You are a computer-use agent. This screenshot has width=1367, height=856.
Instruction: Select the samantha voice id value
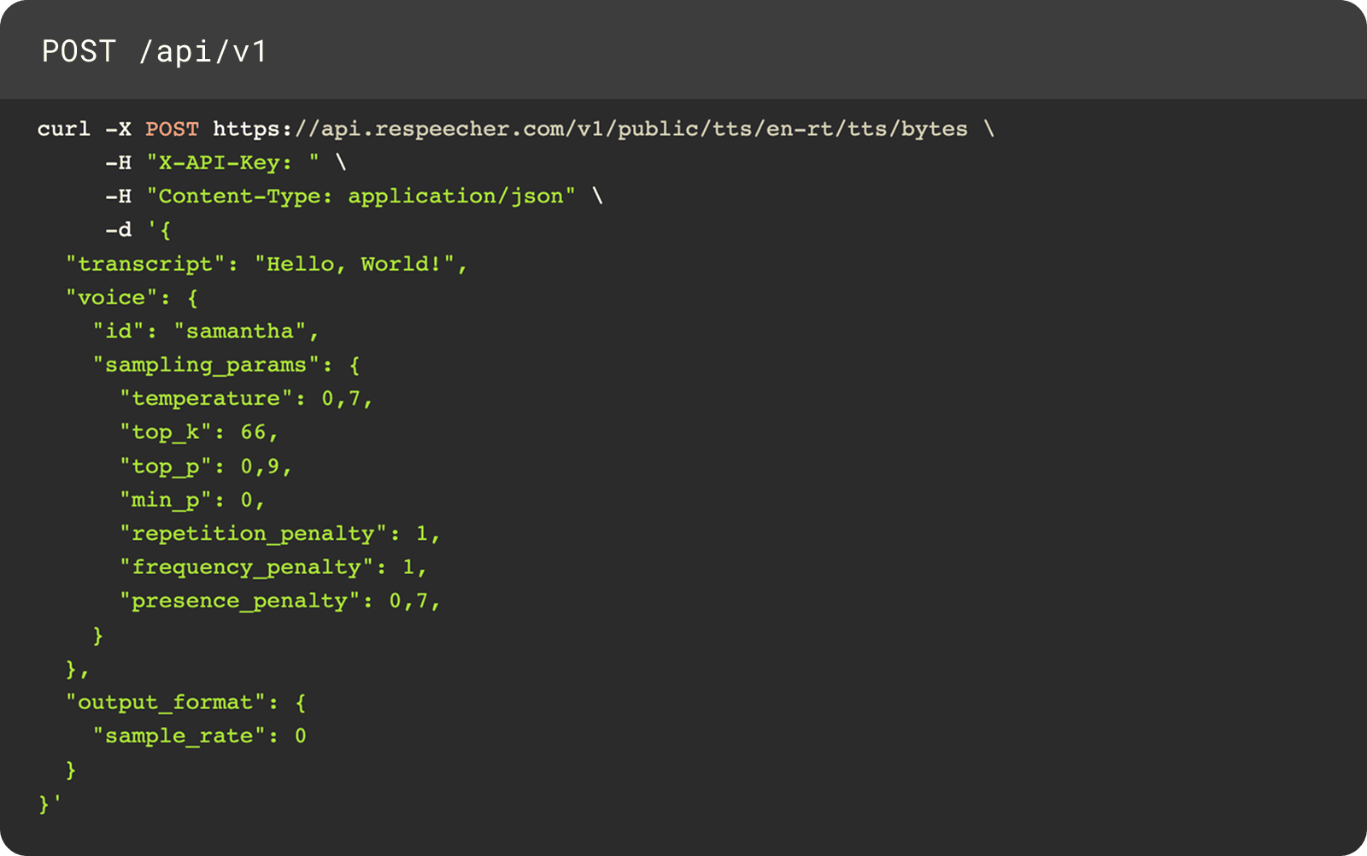point(246,331)
